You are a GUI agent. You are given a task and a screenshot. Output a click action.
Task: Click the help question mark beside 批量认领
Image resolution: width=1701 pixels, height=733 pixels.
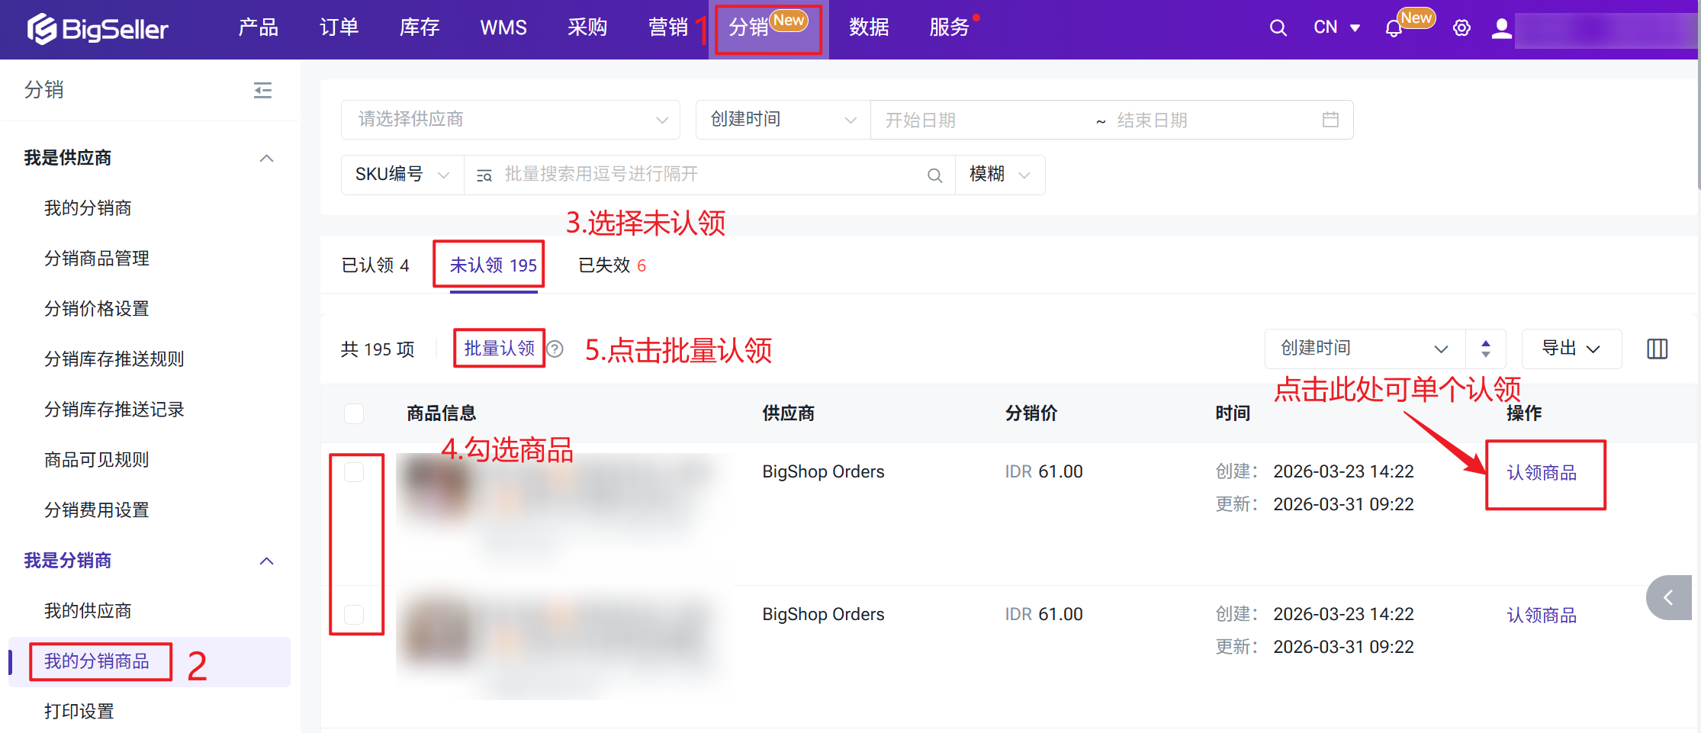click(555, 349)
